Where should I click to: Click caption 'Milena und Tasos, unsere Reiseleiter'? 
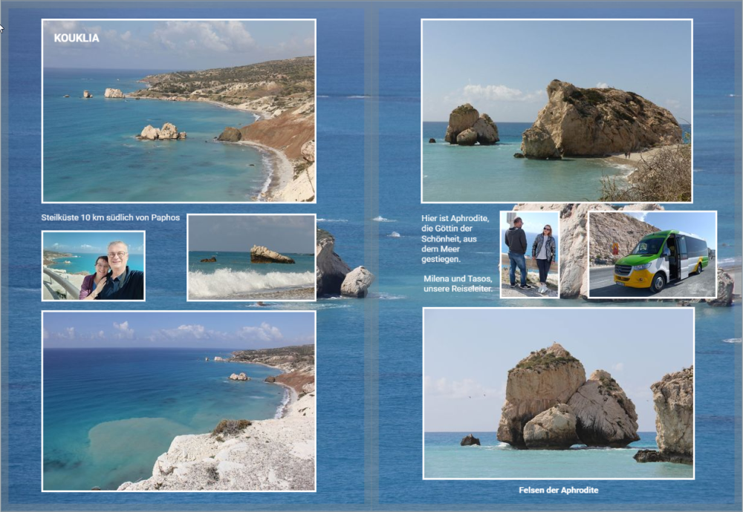coord(458,283)
